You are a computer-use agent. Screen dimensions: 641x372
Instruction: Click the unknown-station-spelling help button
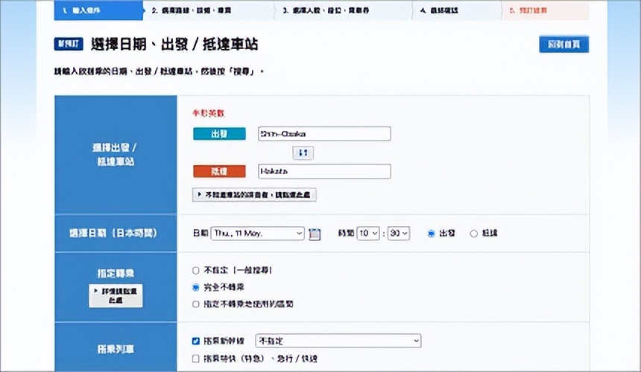click(254, 195)
